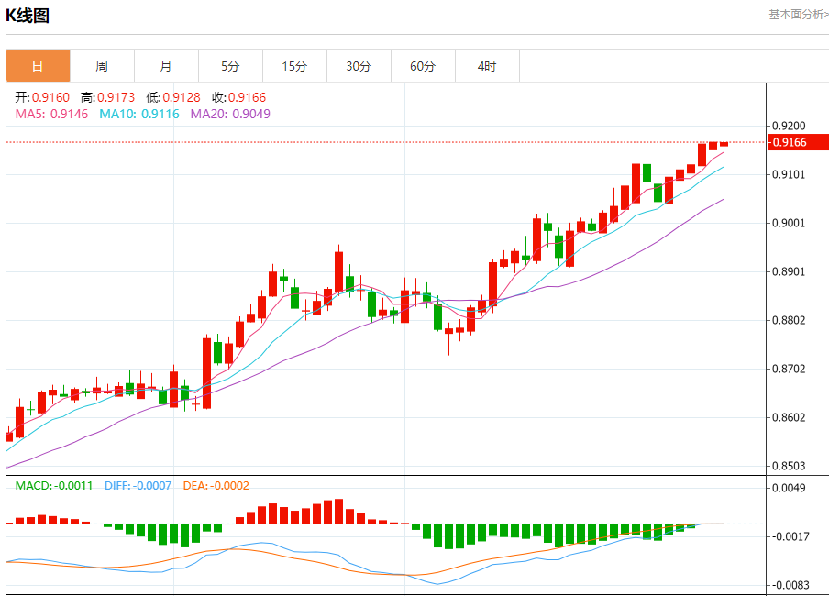Switch to the 月 (monthly) tab
The image size is (829, 596).
pyautogui.click(x=166, y=66)
